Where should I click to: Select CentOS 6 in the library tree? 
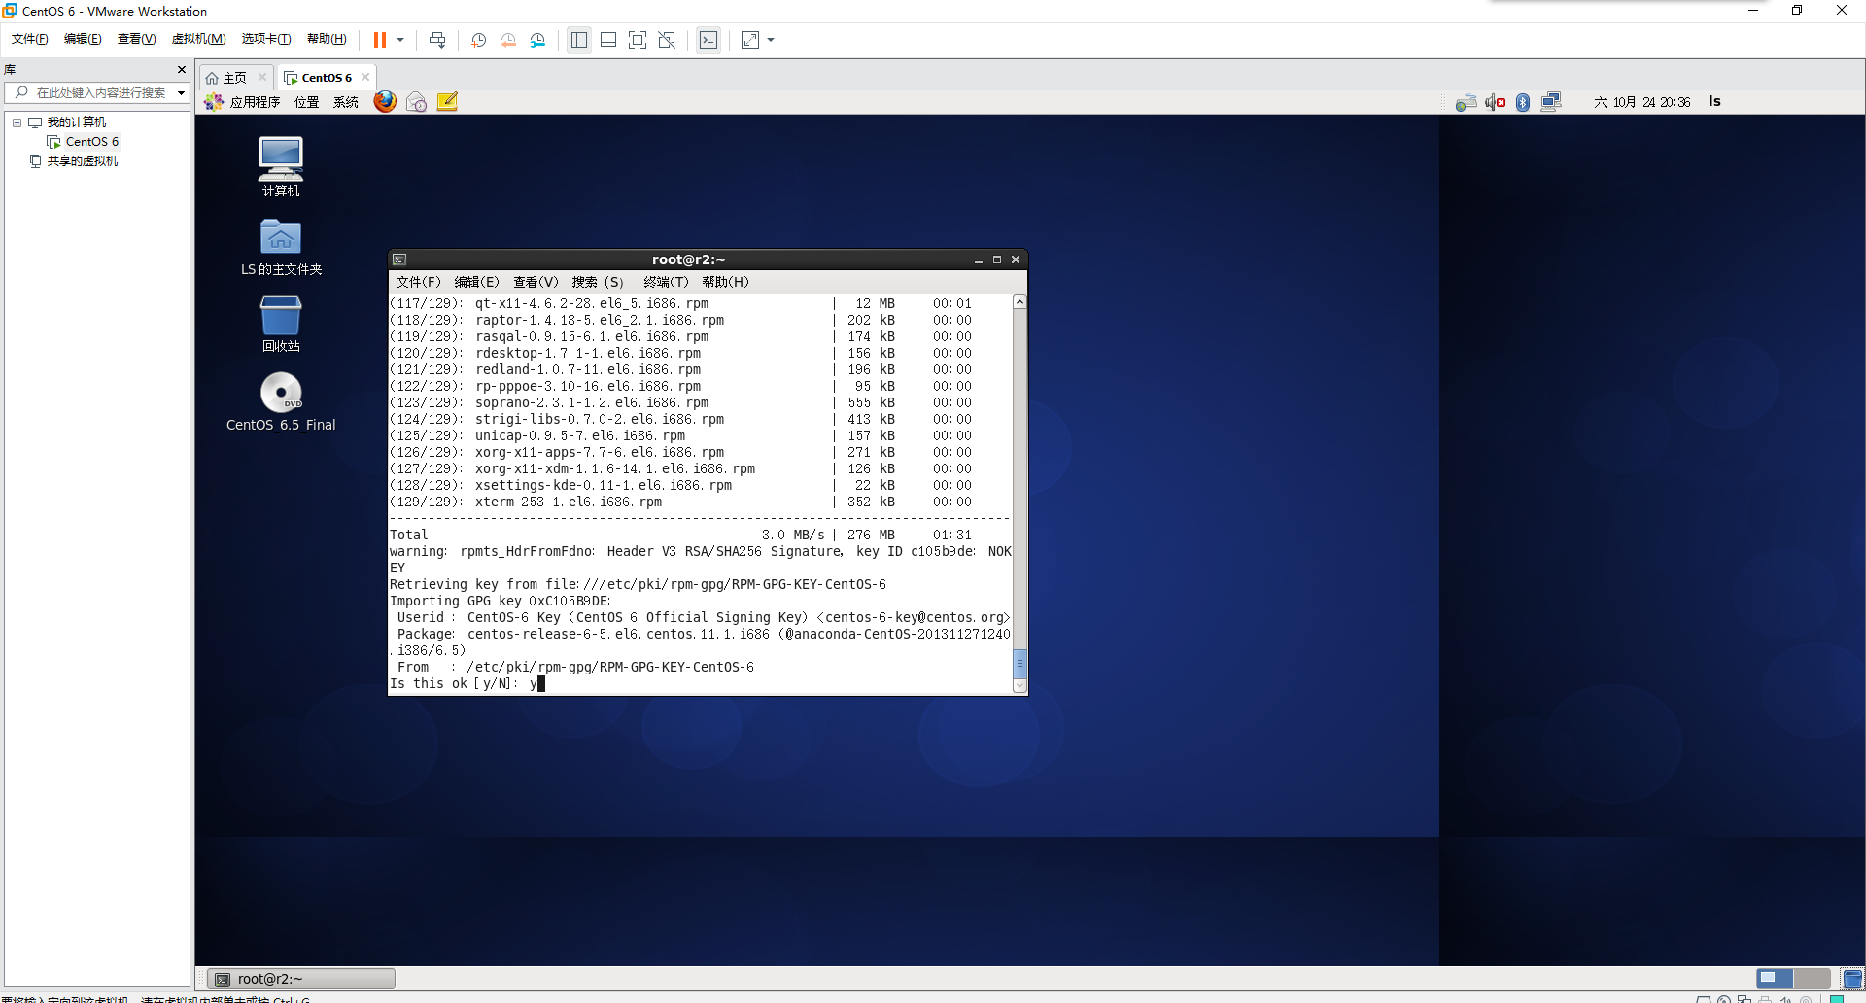[91, 141]
